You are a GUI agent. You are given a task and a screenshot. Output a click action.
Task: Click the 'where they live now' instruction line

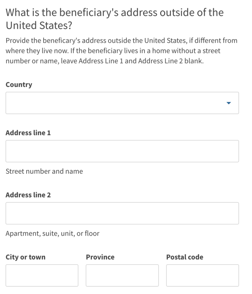(x=113, y=51)
